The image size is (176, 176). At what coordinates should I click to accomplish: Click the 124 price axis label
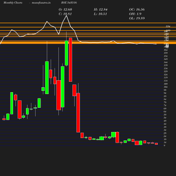click(x=165, y=75)
